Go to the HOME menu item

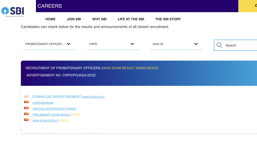point(50,19)
